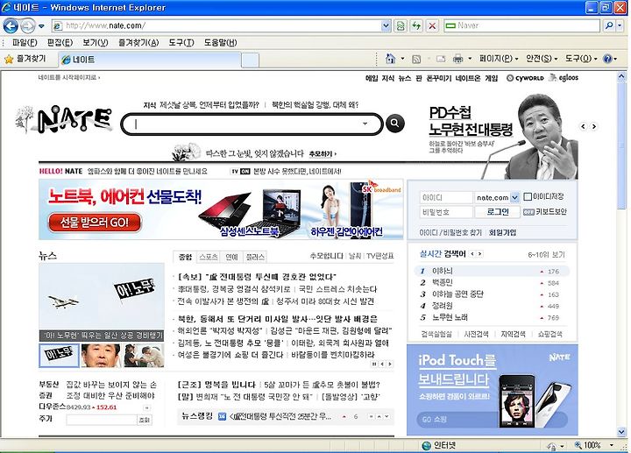Click search ranking 노무현 노래
Screen dimensions: 631x453
point(450,317)
